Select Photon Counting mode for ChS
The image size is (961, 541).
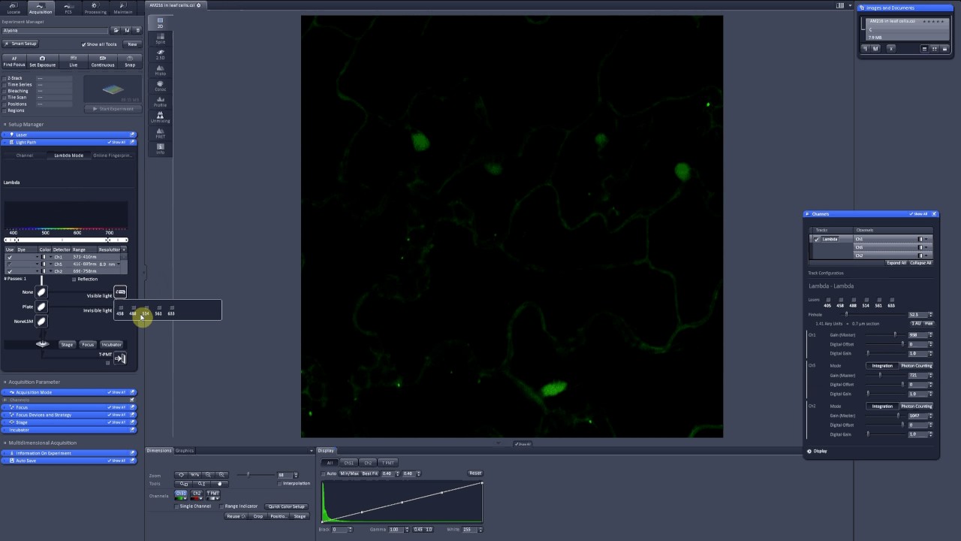pyautogui.click(x=916, y=366)
